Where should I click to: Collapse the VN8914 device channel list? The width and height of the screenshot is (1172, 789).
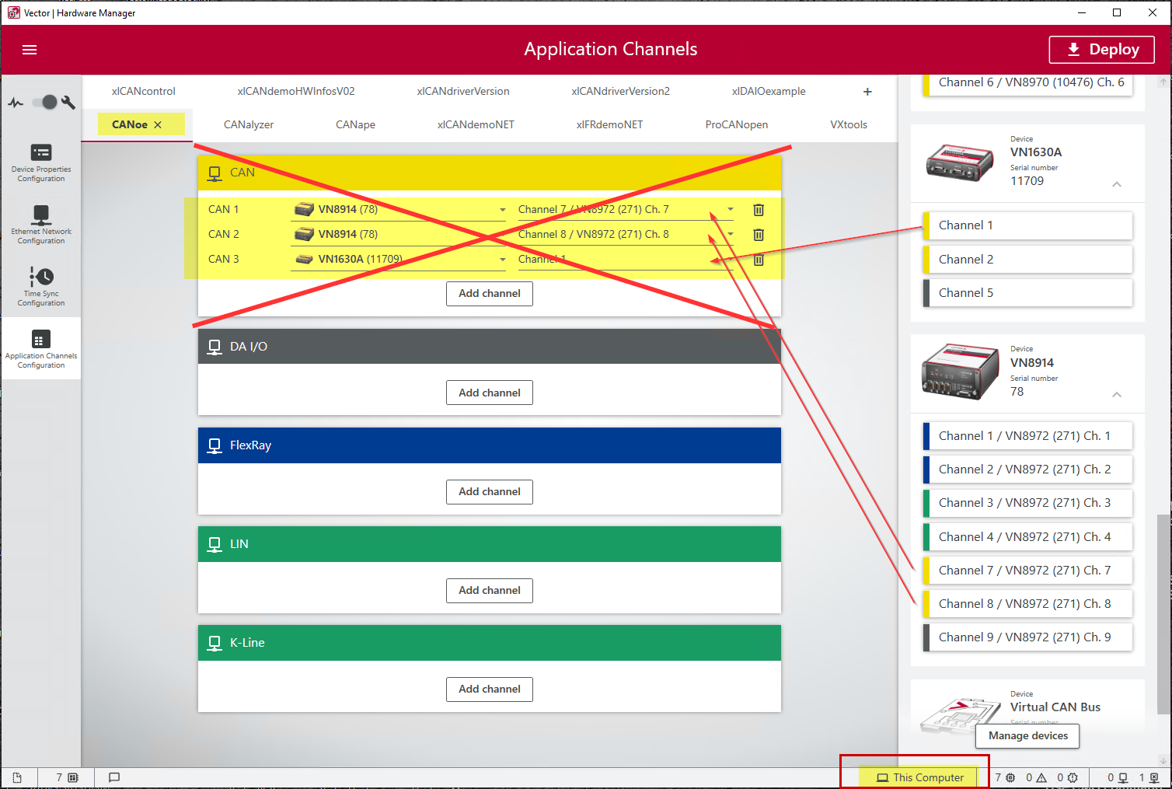coord(1116,394)
